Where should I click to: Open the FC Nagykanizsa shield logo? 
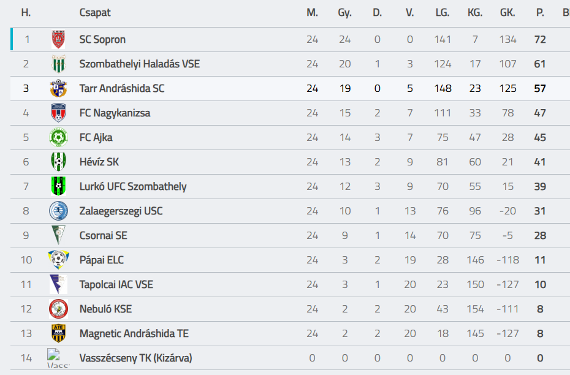pyautogui.click(x=58, y=113)
